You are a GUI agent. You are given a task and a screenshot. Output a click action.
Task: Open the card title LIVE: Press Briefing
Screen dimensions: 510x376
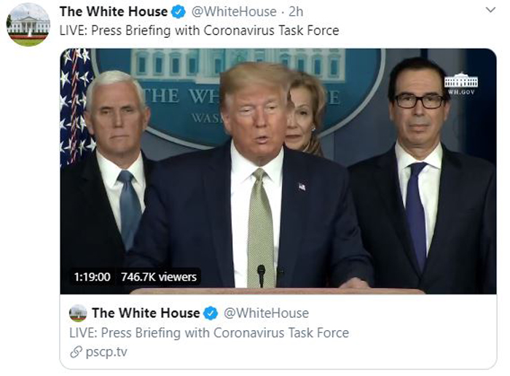point(209,333)
